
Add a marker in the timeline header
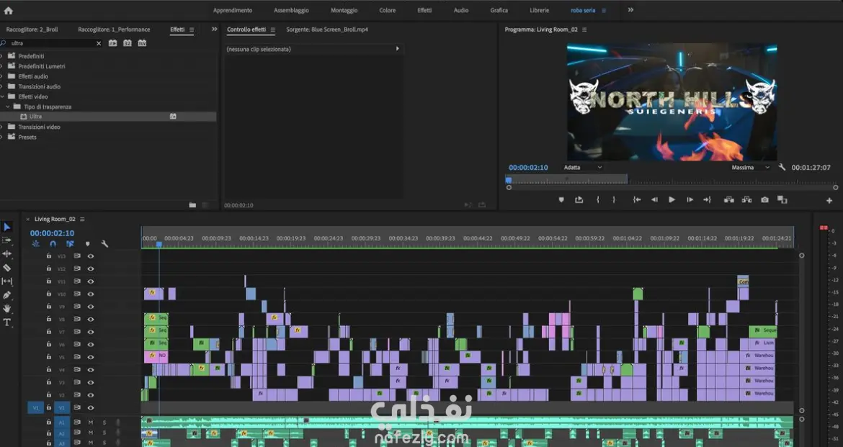click(88, 244)
